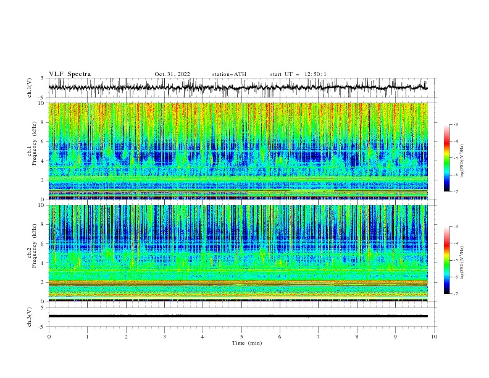Click inside the ch.1 voltage waveform trace
Image resolution: width=489 pixels, height=378 pixels.
click(238, 88)
